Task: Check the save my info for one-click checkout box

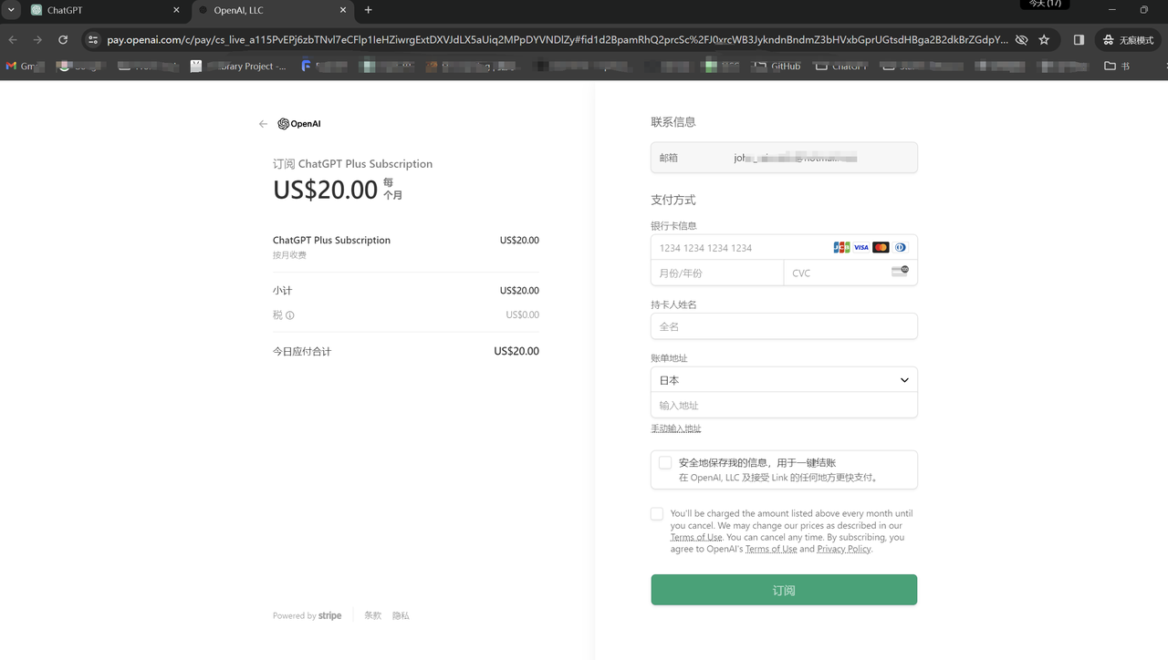Action: pyautogui.click(x=665, y=463)
